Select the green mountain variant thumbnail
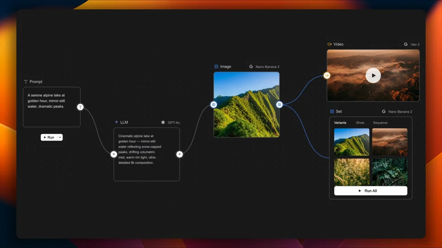The image size is (442, 248). coord(351,142)
